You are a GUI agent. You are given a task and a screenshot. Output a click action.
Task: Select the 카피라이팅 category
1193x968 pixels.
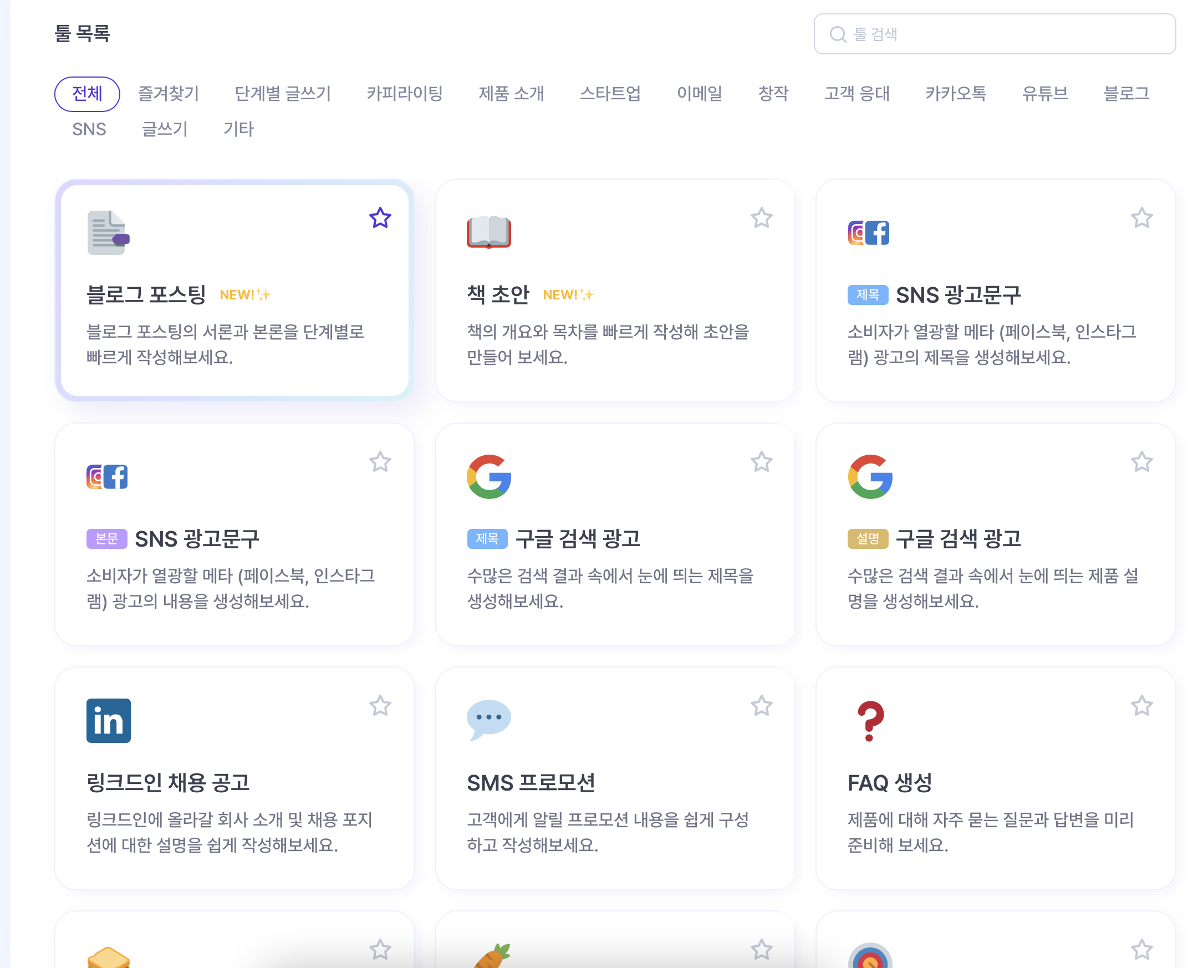[x=404, y=94]
